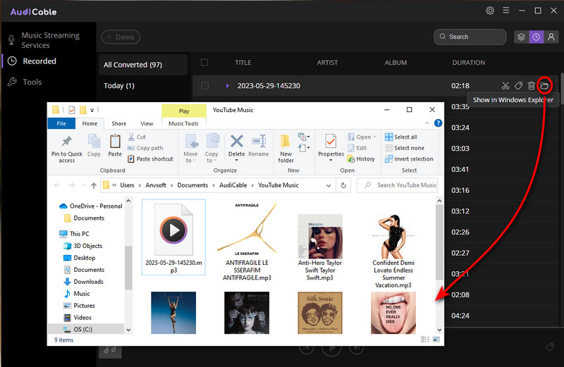Viewport: 564px width, 367px height.
Task: Switch Explorer to large icons view
Action: 436,340
